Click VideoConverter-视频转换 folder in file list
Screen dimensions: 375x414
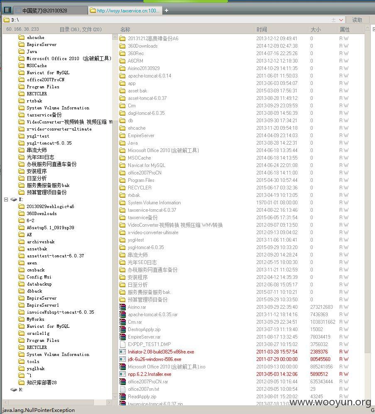[175, 225]
